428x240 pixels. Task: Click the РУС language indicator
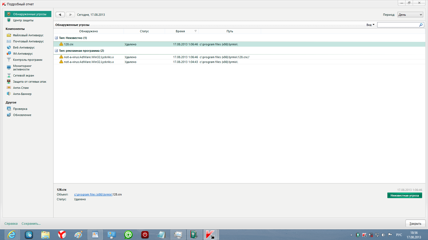tap(399, 235)
